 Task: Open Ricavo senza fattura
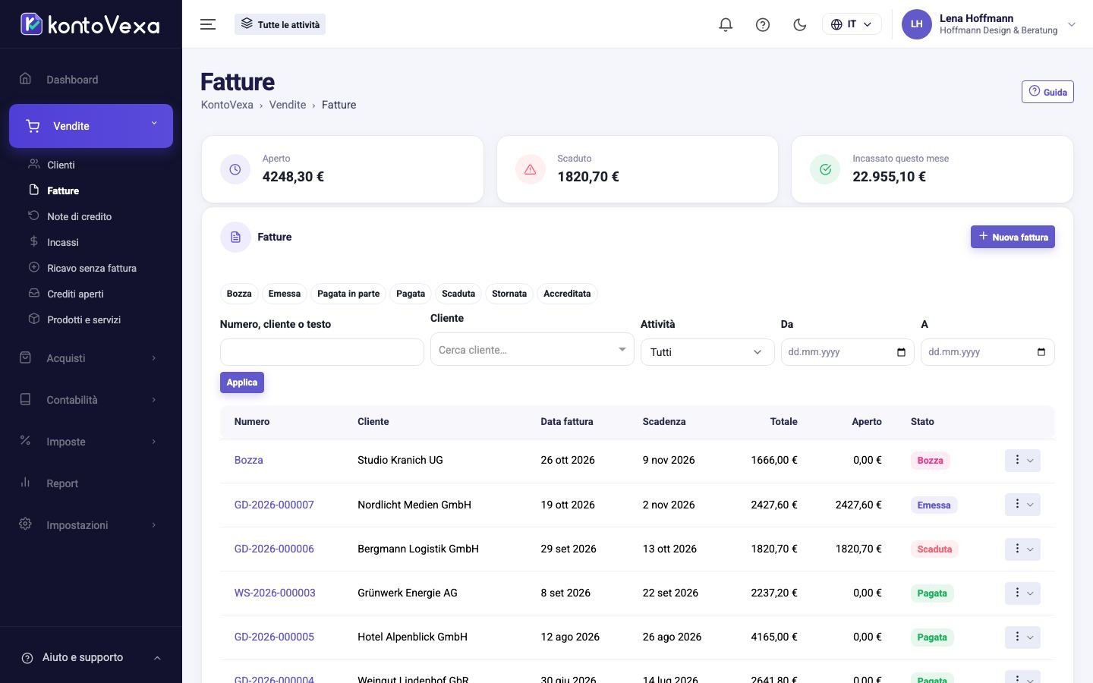(x=91, y=268)
